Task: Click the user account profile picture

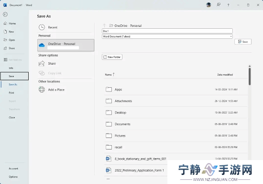Action: 208,5
